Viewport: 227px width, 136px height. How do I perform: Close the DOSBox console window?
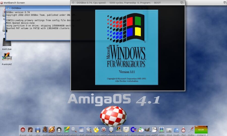[8, 8]
